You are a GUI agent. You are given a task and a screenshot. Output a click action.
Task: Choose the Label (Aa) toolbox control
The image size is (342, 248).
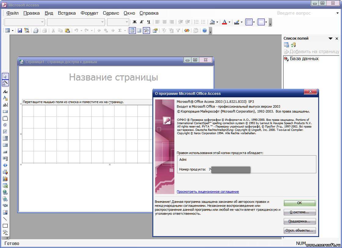tap(5, 92)
